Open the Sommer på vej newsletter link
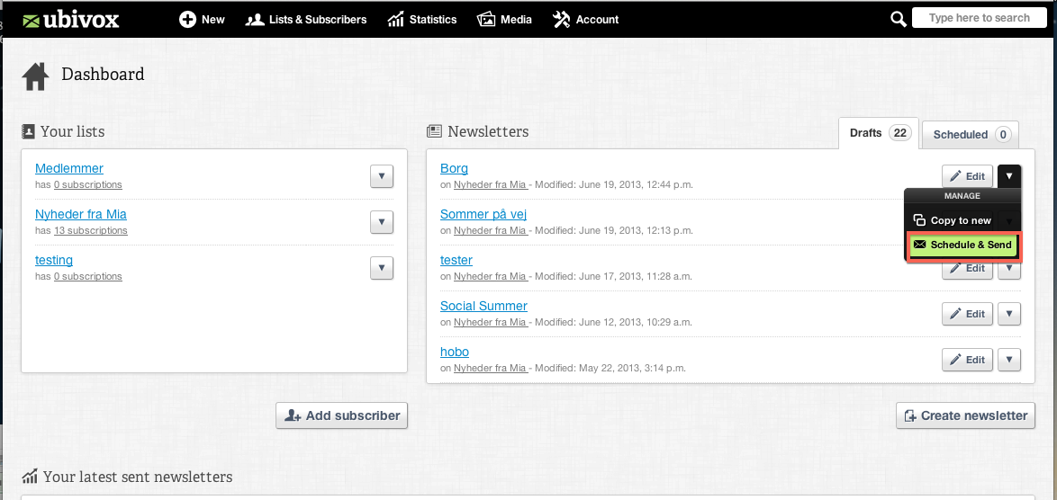This screenshot has height=500, width=1057. click(483, 214)
